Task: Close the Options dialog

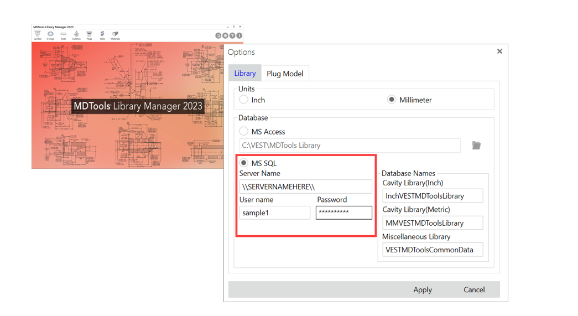Action: coord(499,51)
